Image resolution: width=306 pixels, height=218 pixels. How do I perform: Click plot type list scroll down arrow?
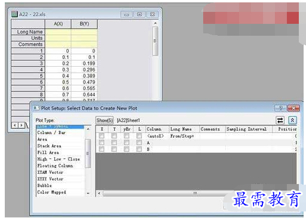point(88,193)
